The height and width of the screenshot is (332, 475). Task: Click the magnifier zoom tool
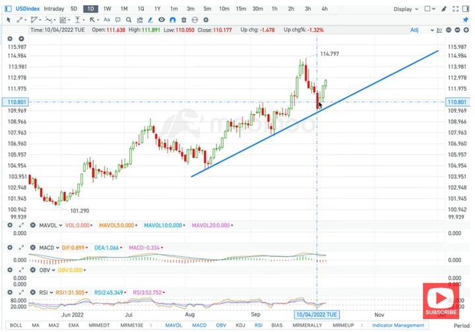point(129,20)
